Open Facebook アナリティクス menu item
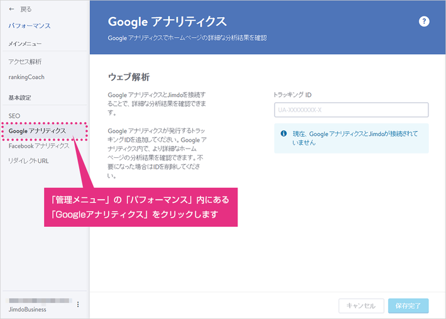446x319 pixels. [39, 146]
